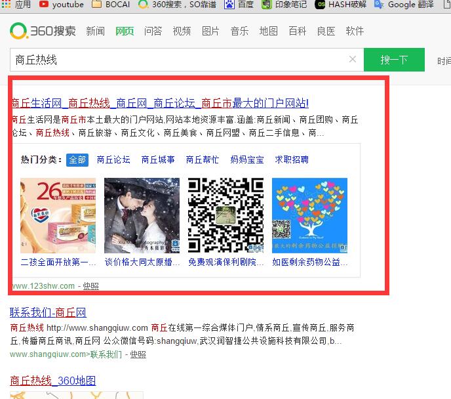This screenshot has height=399, width=451.
Task: Open the 如医剩余药物公益… caption link
Action: 310,262
